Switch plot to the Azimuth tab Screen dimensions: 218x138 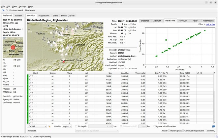pos(157,21)
